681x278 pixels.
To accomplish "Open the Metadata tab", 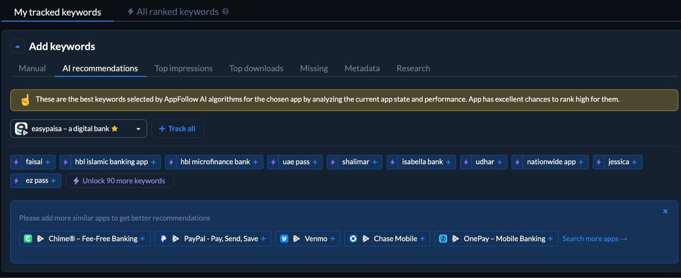I will (362, 68).
